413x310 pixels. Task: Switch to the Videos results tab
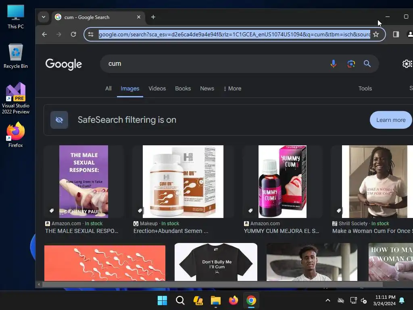[x=157, y=88]
